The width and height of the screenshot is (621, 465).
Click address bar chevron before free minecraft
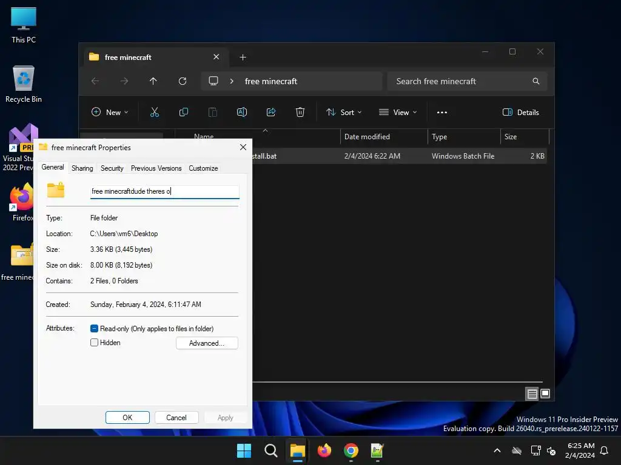[232, 81]
